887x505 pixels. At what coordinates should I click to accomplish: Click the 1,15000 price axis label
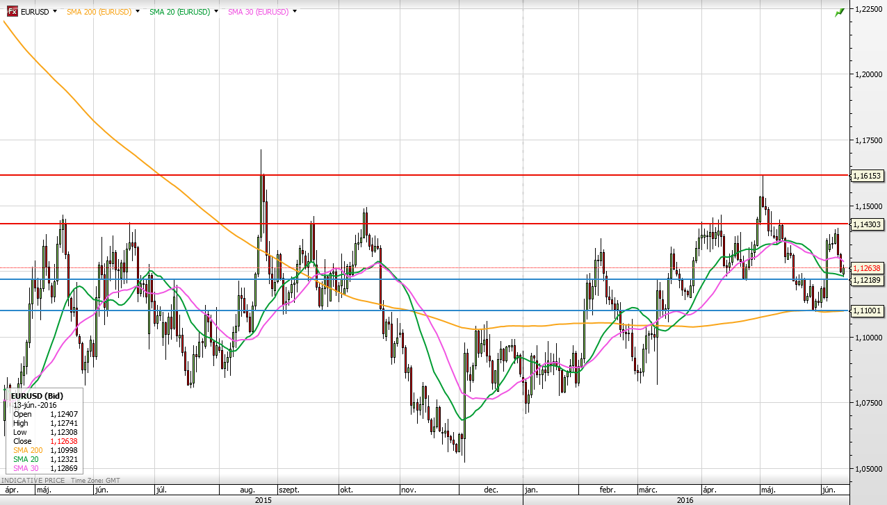coord(869,206)
